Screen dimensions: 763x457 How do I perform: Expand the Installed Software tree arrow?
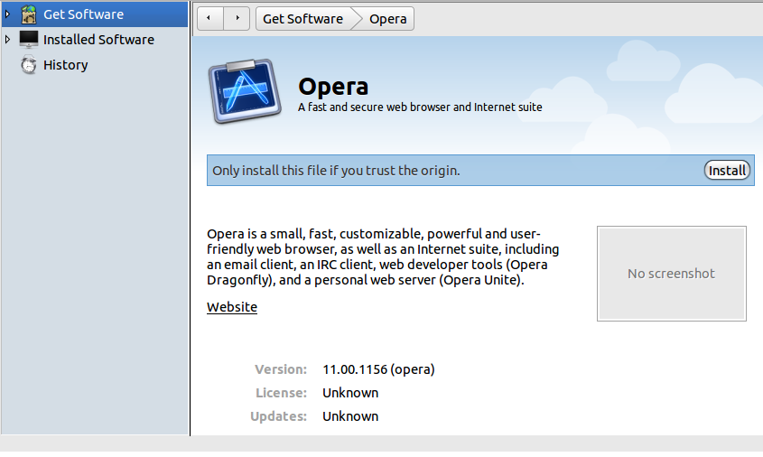8,40
